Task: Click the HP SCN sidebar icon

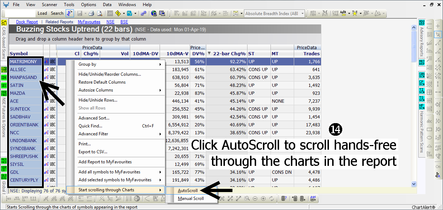Action: tap(421, 106)
